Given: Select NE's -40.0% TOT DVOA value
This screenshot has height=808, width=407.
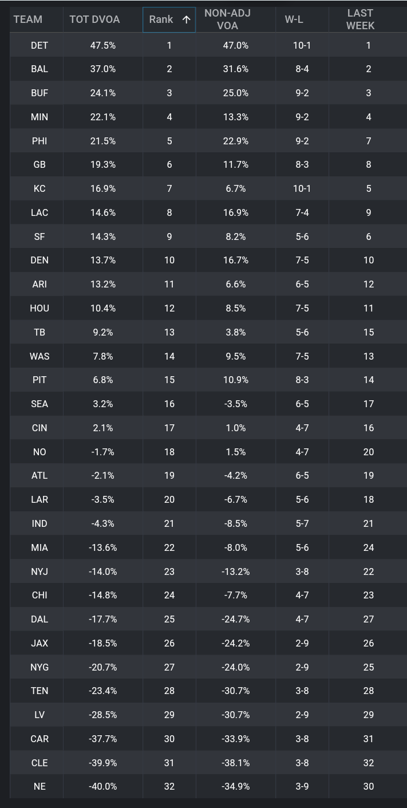Looking at the screenshot, I should click(x=103, y=786).
